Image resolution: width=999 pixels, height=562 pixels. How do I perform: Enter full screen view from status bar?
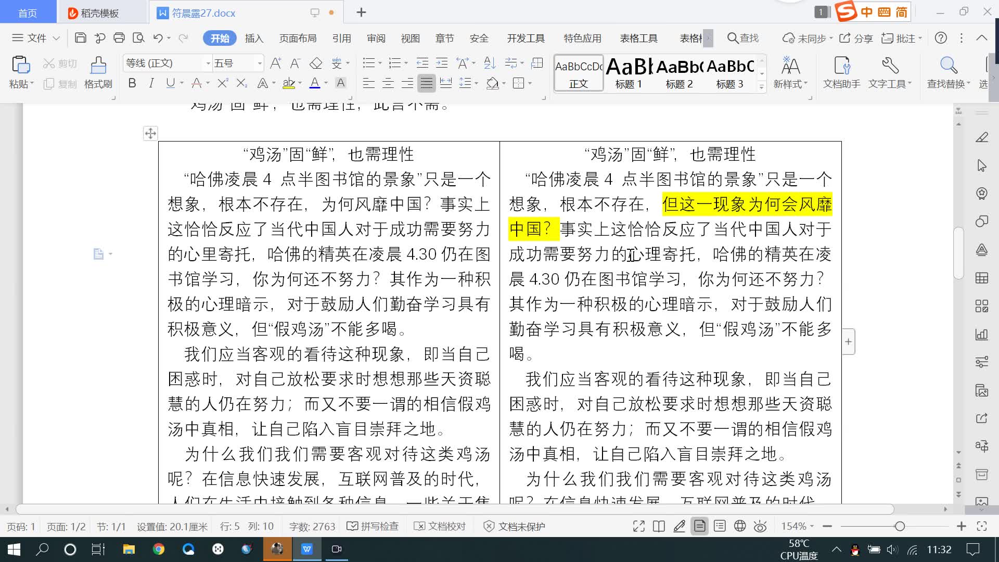(639, 527)
